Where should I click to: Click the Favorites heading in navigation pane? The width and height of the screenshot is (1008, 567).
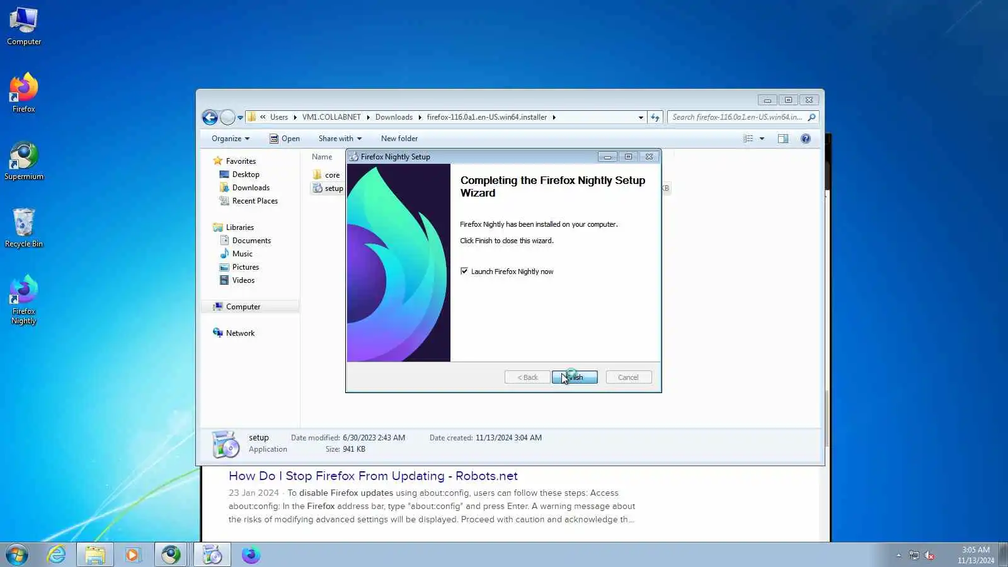click(234, 161)
